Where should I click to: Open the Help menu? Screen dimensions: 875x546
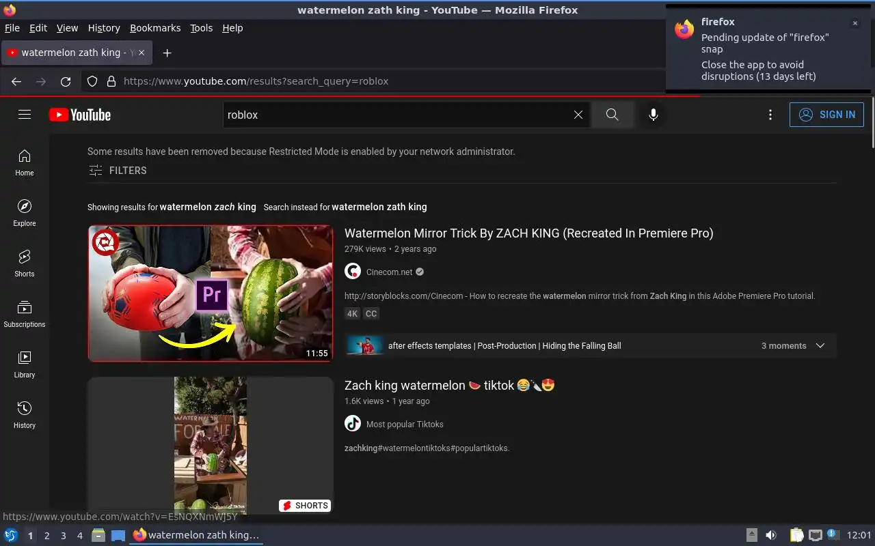click(x=232, y=28)
